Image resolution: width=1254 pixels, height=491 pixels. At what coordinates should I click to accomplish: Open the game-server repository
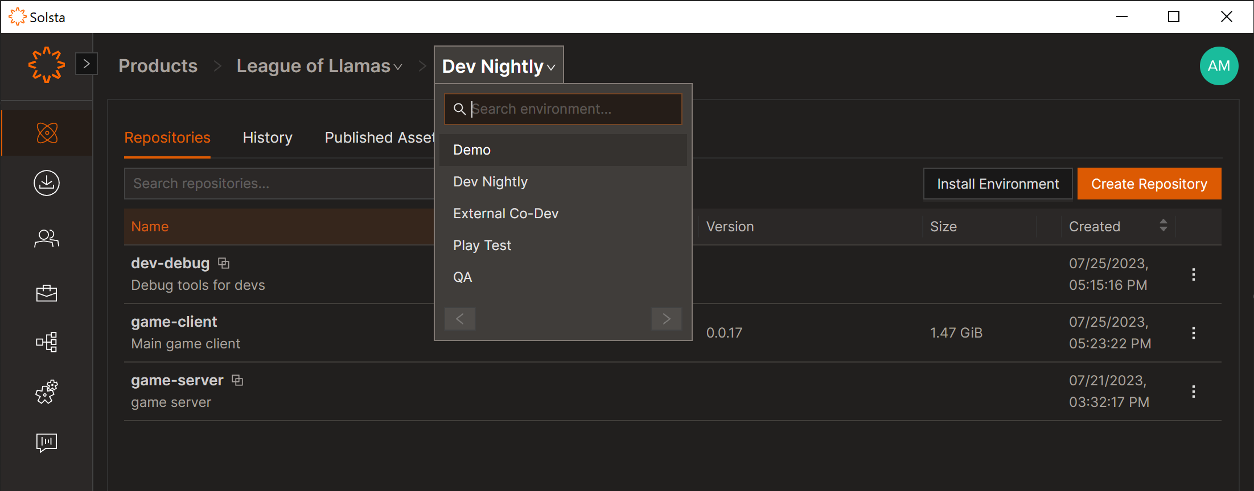(x=177, y=380)
